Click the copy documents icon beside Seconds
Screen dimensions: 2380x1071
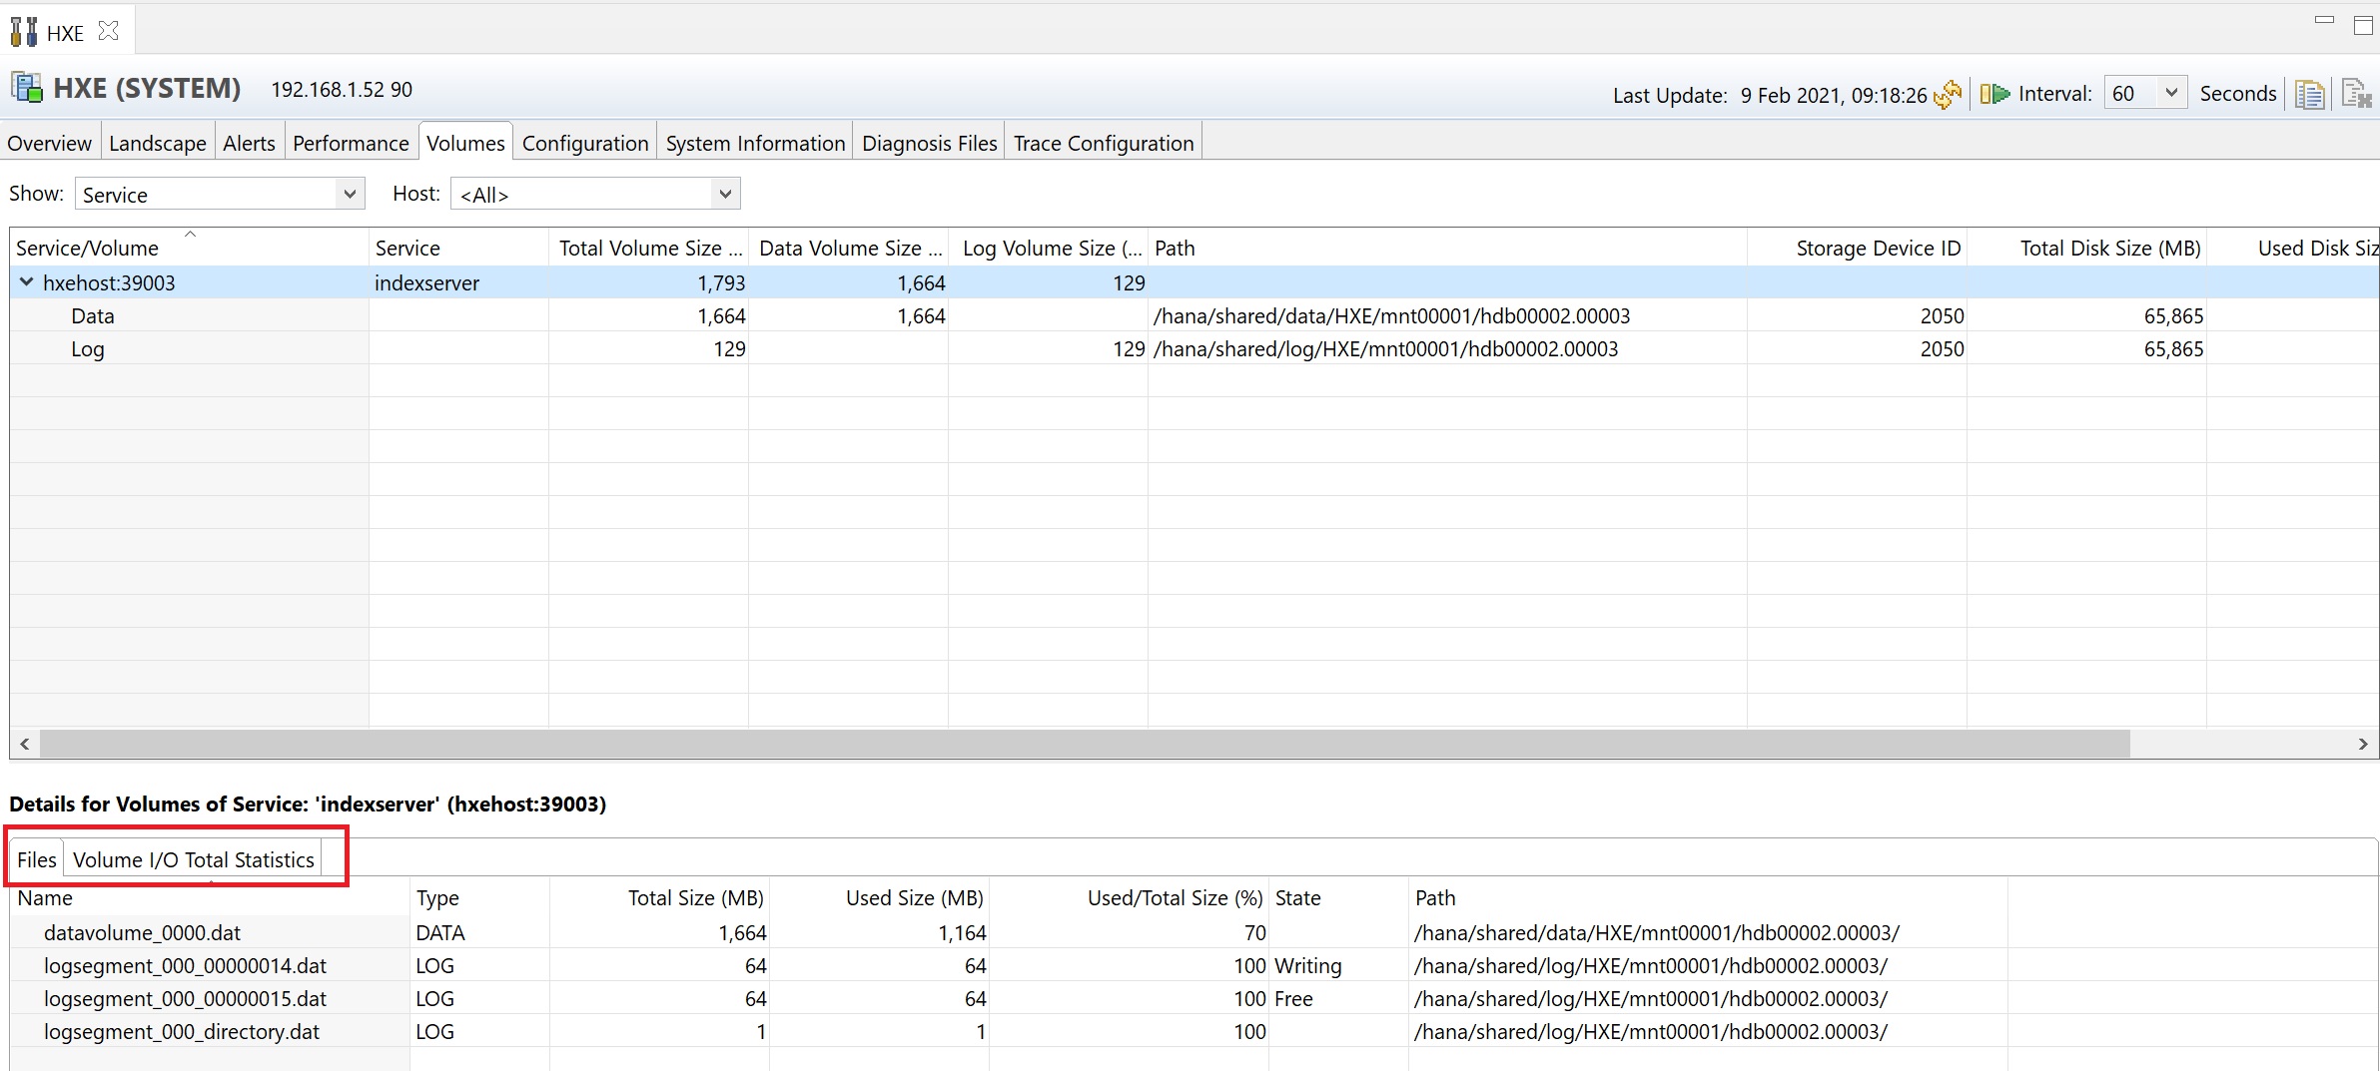[x=2309, y=95]
